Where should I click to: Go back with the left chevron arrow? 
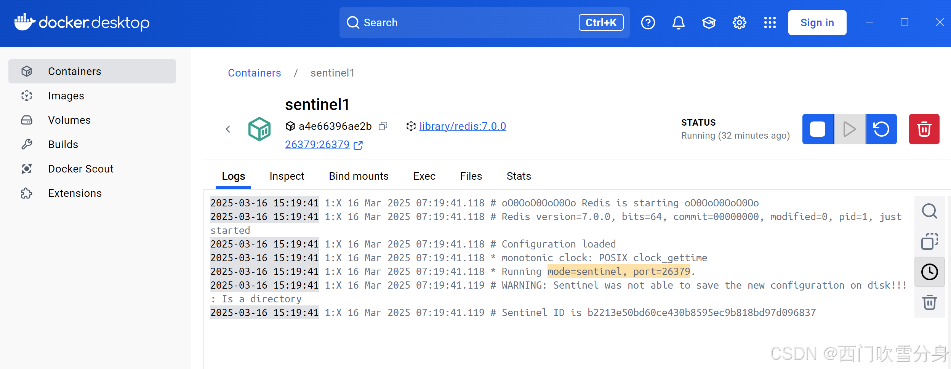click(228, 129)
